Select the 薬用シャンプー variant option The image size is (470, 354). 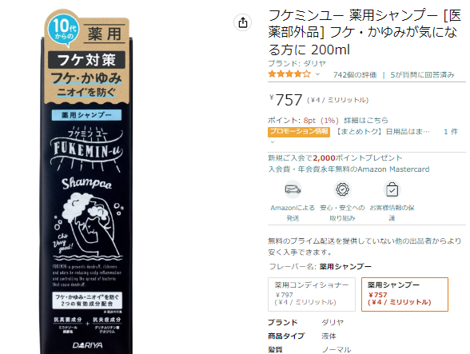(404, 294)
